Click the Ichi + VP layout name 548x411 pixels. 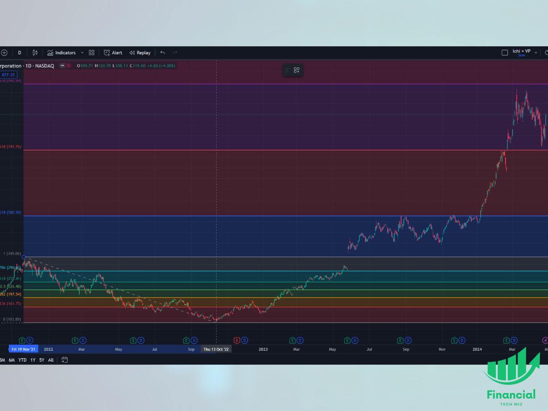point(521,51)
